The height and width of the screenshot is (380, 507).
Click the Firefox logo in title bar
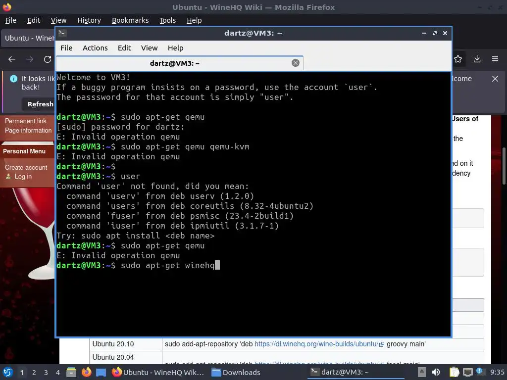pos(7,7)
